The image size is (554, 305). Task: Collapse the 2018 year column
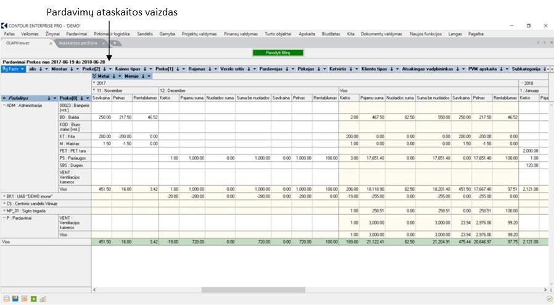point(522,83)
